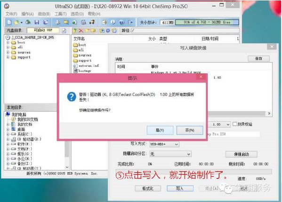Screen dimensions: 282x202
Task: Close the 提示 warning dialog
Action: pyautogui.click(x=201, y=77)
